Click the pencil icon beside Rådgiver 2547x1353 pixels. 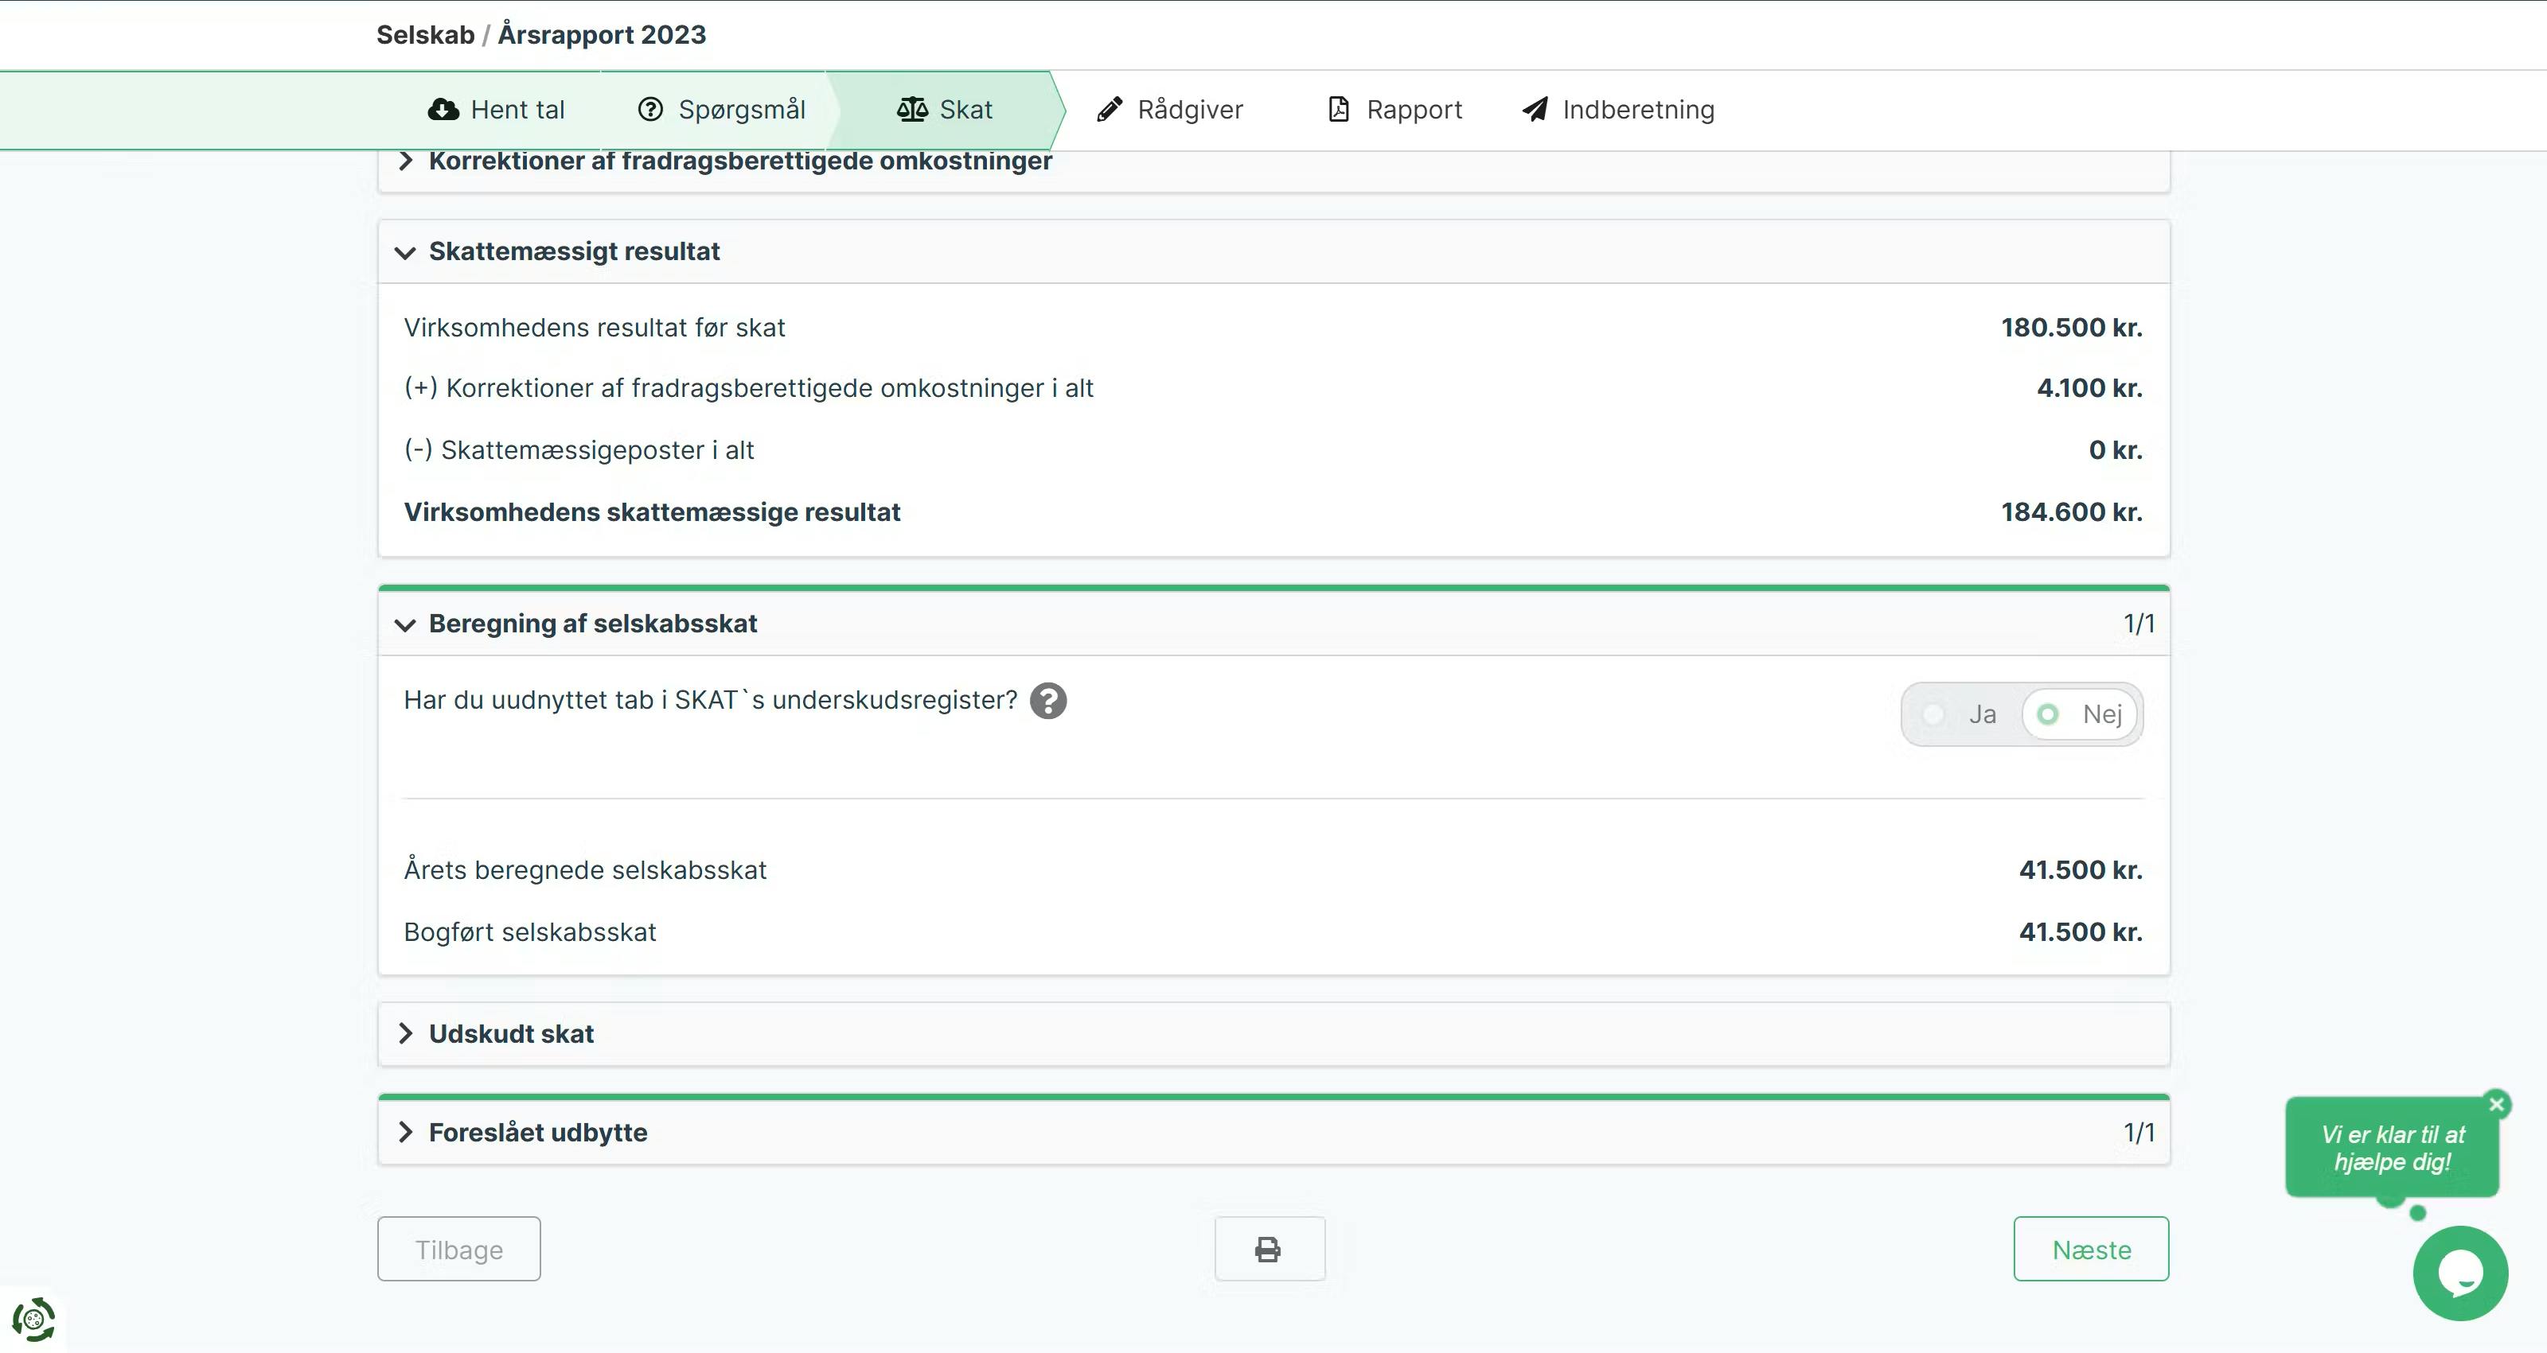(x=1110, y=110)
